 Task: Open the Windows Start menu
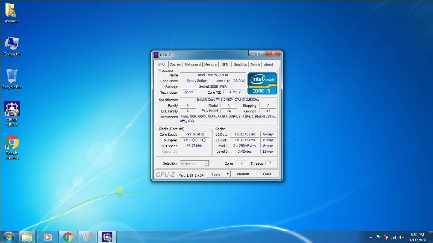coord(8,237)
